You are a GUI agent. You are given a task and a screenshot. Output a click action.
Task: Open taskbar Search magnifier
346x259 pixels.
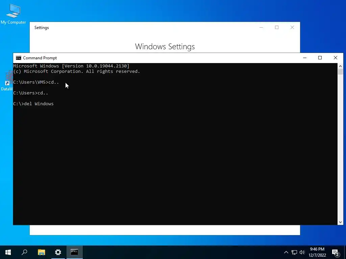24,252
